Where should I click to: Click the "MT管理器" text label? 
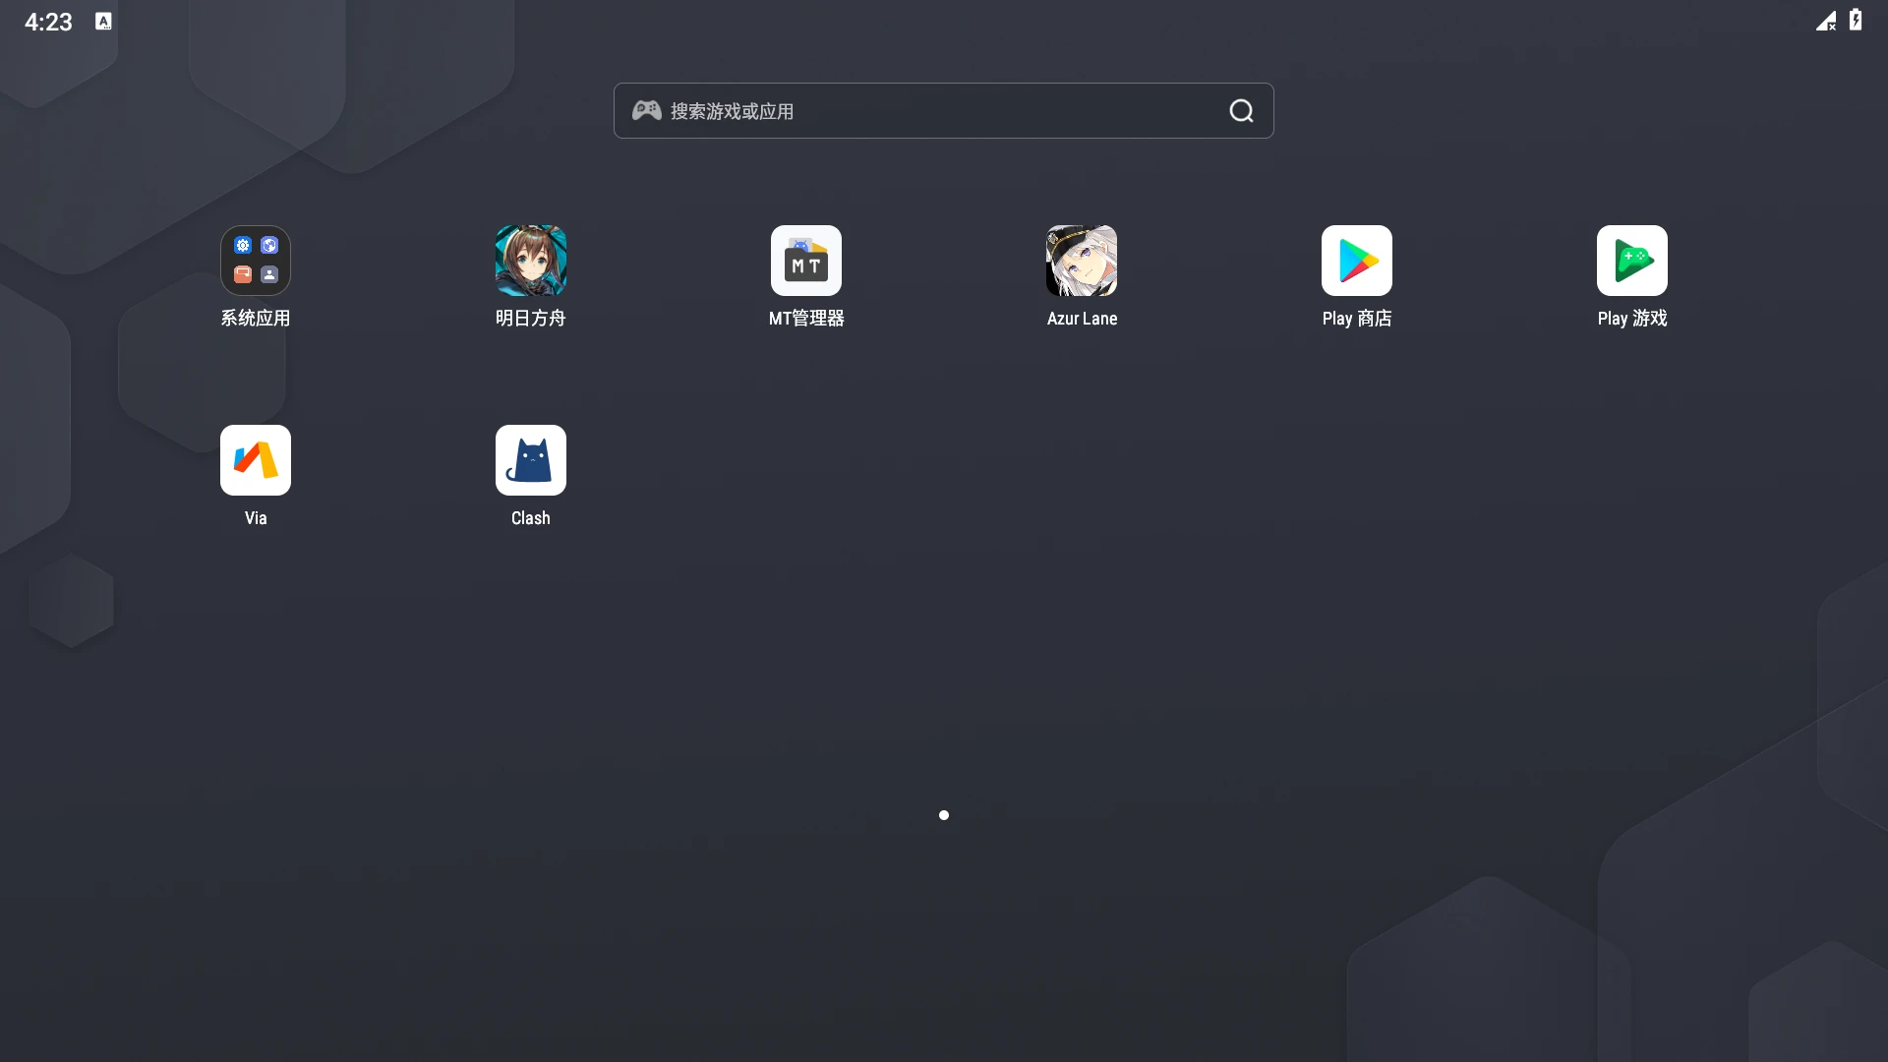click(x=806, y=319)
